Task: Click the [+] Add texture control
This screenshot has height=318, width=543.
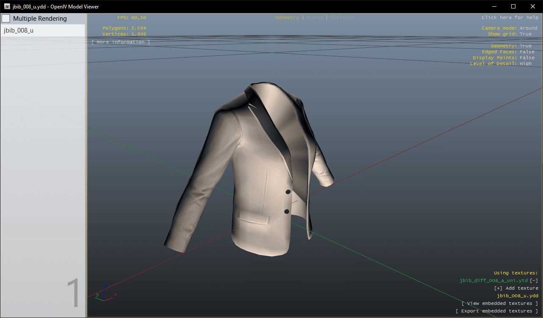Action: 516,288
